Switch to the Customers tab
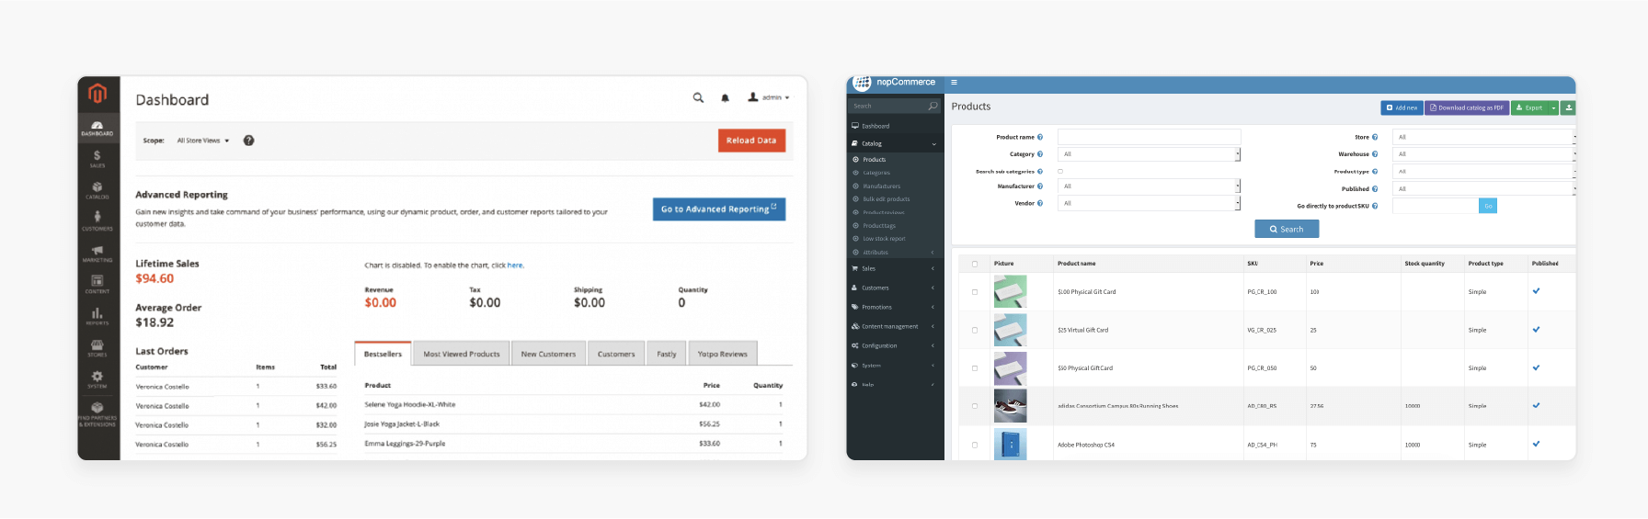1648x519 pixels. [x=616, y=354]
